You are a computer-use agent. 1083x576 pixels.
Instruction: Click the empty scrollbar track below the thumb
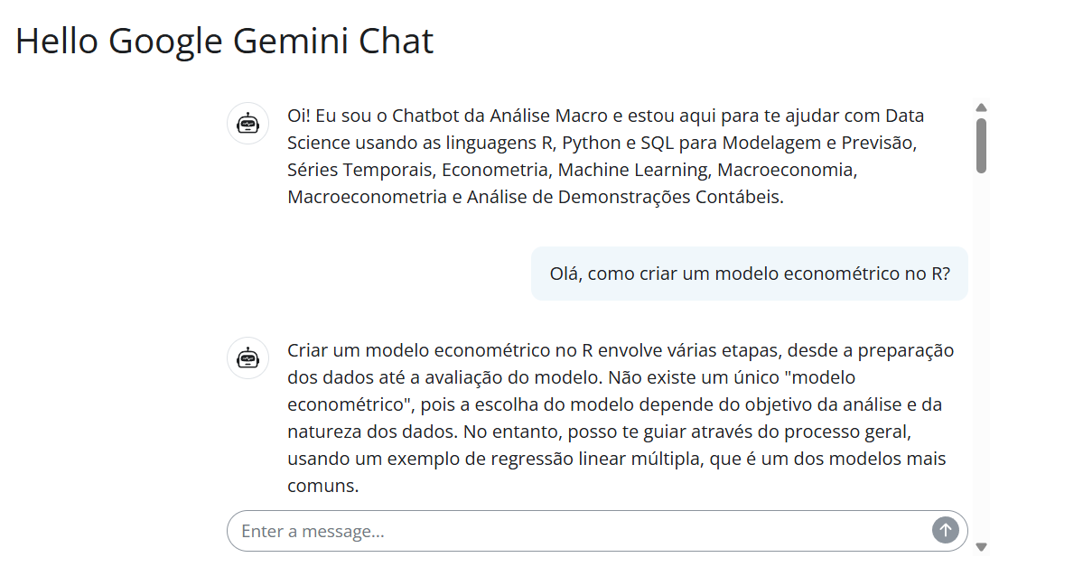pos(981,361)
